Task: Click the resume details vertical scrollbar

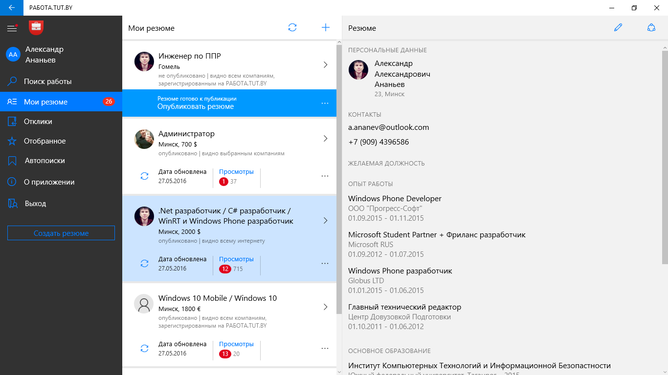Action: click(665, 156)
